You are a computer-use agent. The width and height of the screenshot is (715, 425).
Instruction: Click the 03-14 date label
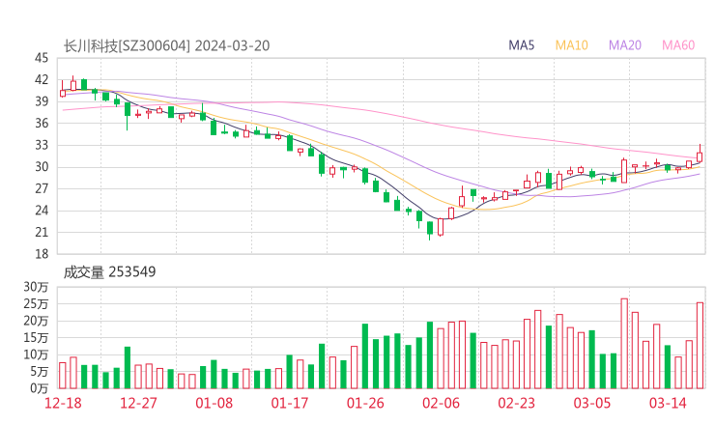[x=668, y=403]
